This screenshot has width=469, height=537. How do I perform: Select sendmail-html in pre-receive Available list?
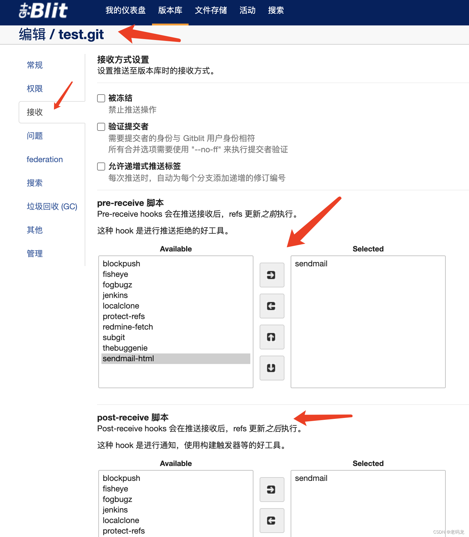(176, 358)
